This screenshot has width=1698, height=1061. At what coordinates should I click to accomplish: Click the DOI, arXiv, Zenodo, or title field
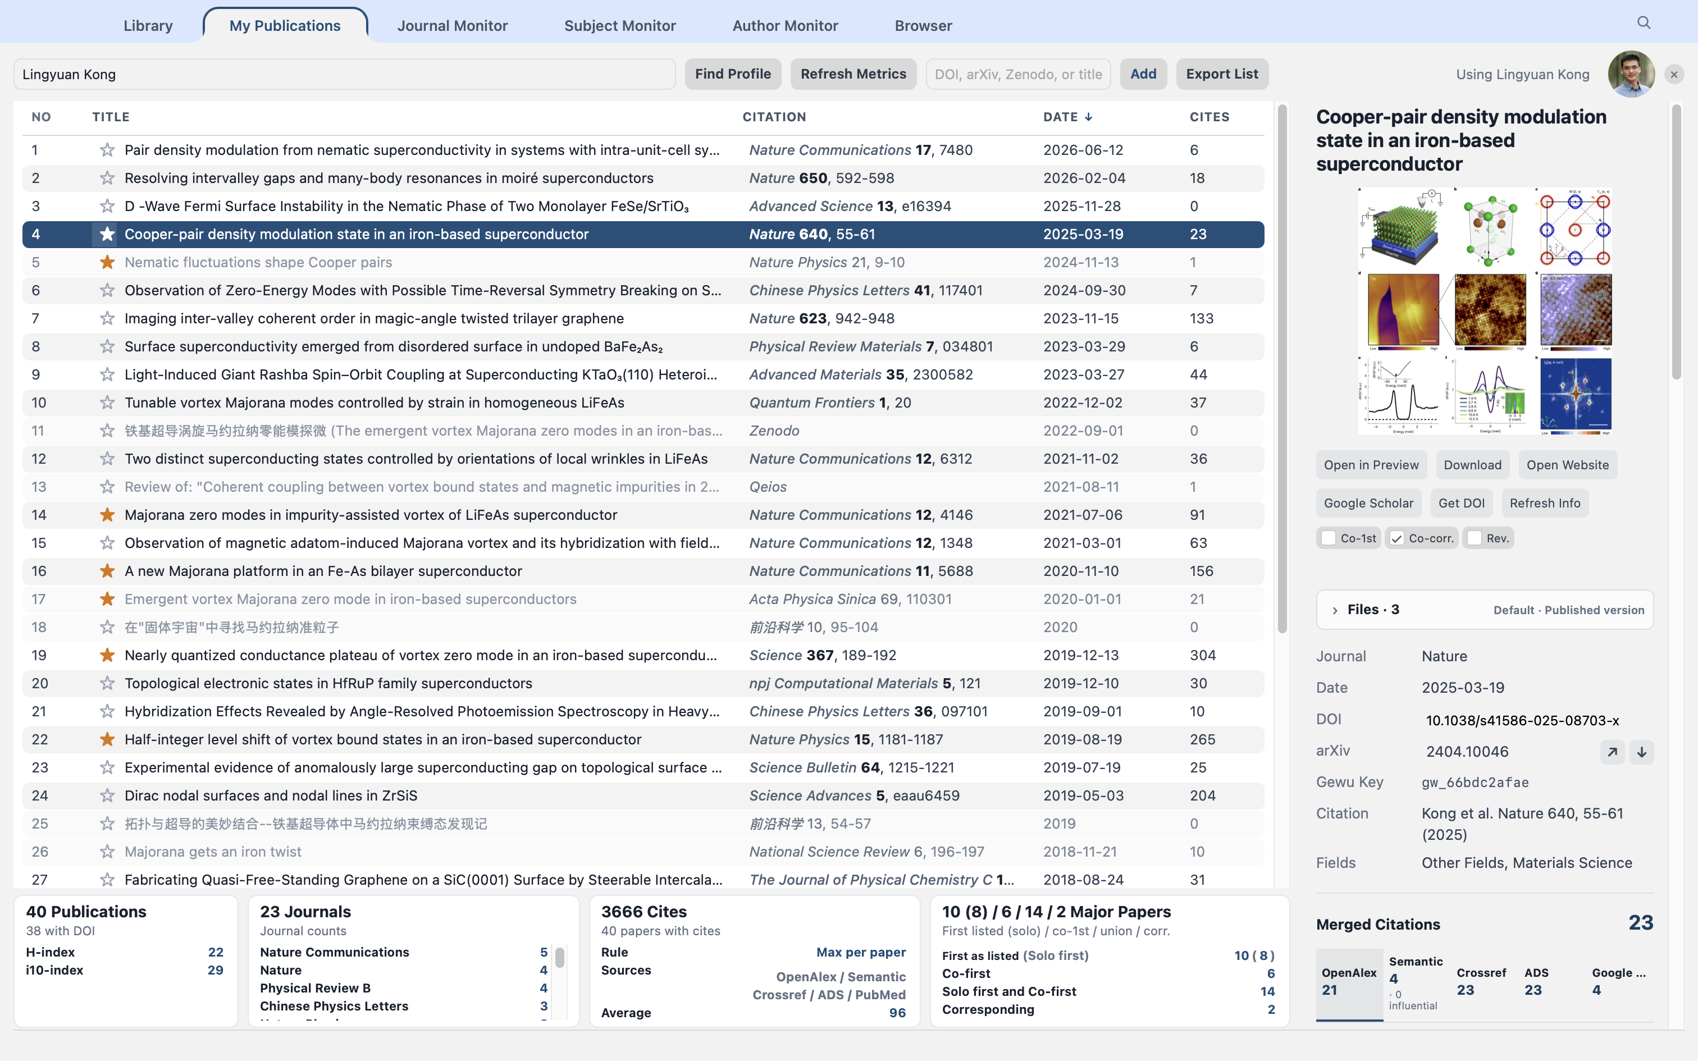1018,74
